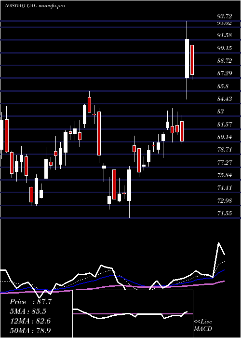
Task: Click the 71.55 price axis label
Action: click(225, 213)
